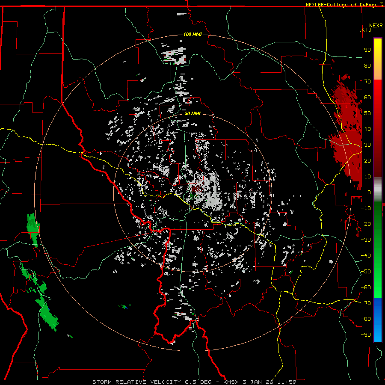Click the 40 value on the velocity scale
This screenshot has height=385, width=385.
367,129
